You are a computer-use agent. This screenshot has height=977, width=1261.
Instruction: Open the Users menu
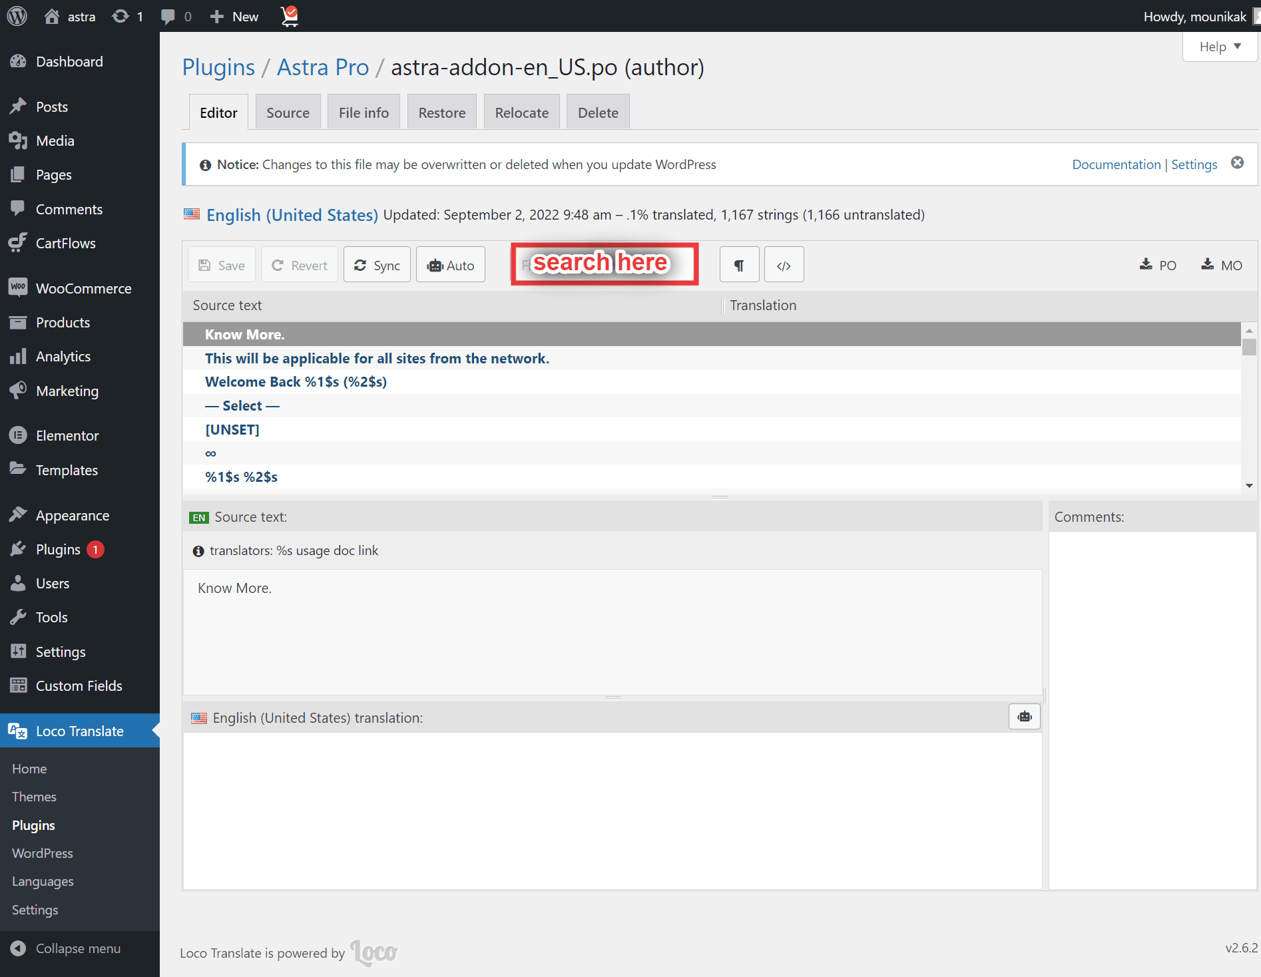point(80,583)
